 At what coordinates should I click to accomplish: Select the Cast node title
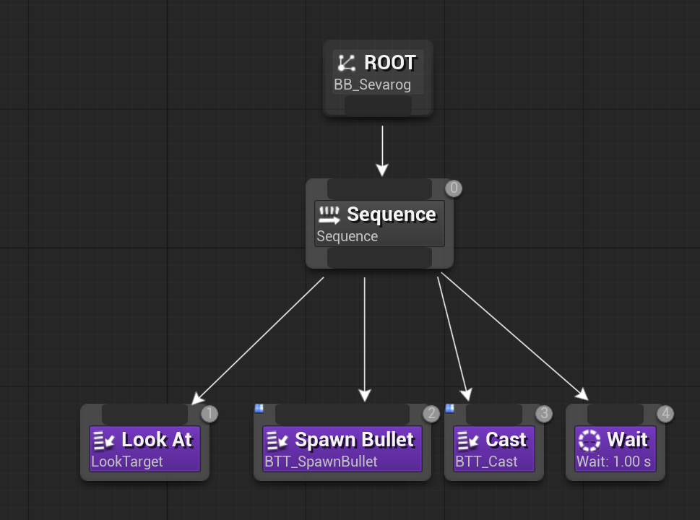(506, 440)
